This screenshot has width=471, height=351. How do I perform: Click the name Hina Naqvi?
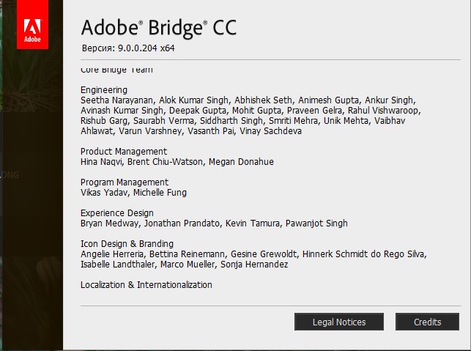(102, 162)
